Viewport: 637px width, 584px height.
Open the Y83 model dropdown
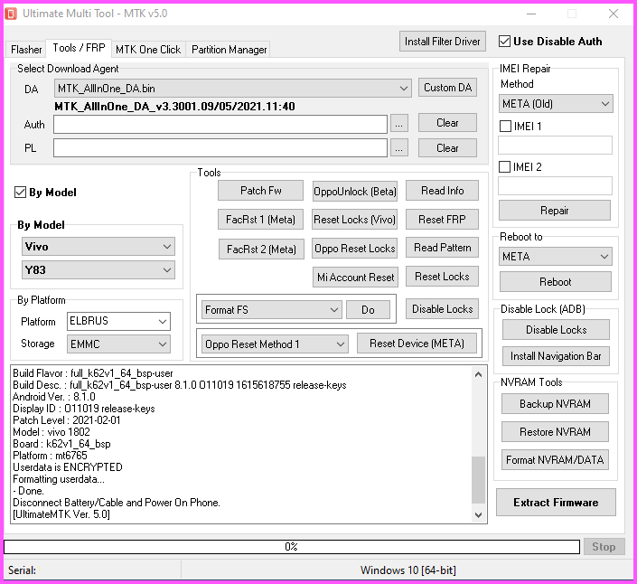(98, 270)
